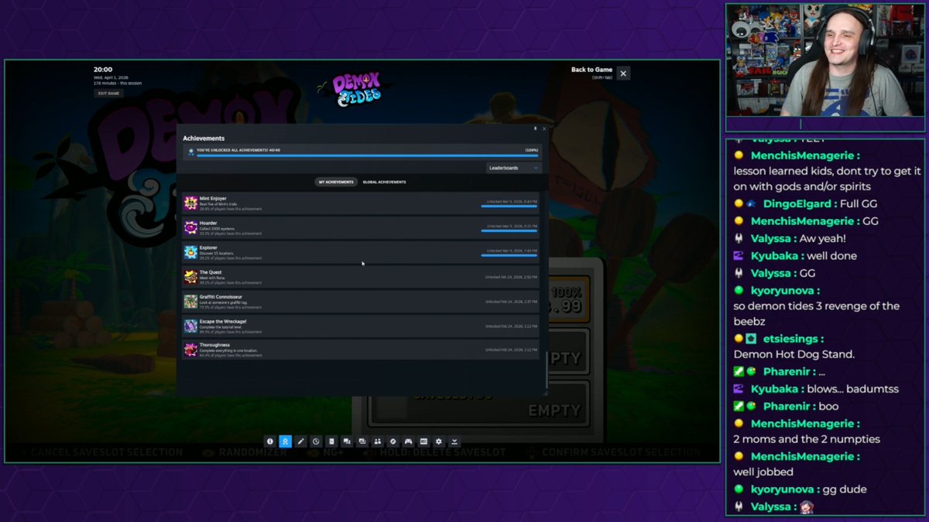The height and width of the screenshot is (522, 929).
Task: Click the Exit Game button
Action: tap(108, 93)
